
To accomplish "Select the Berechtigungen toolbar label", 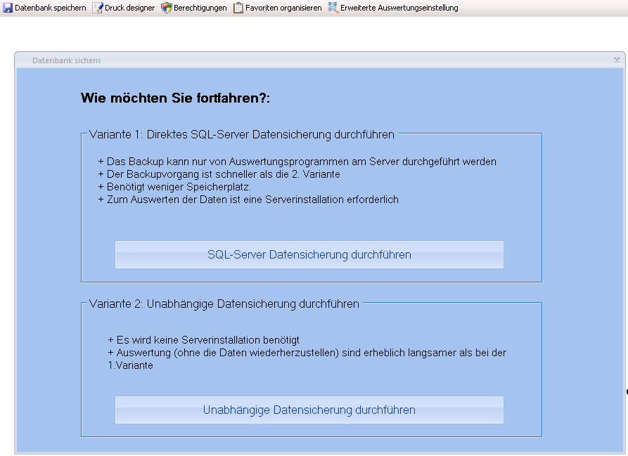I will point(200,8).
